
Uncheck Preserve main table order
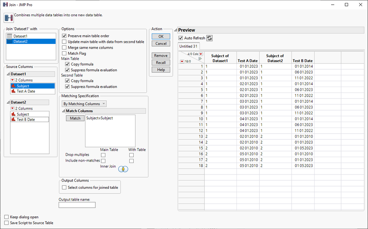pos(64,36)
